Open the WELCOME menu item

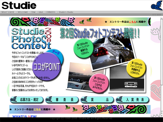pos(23,12)
